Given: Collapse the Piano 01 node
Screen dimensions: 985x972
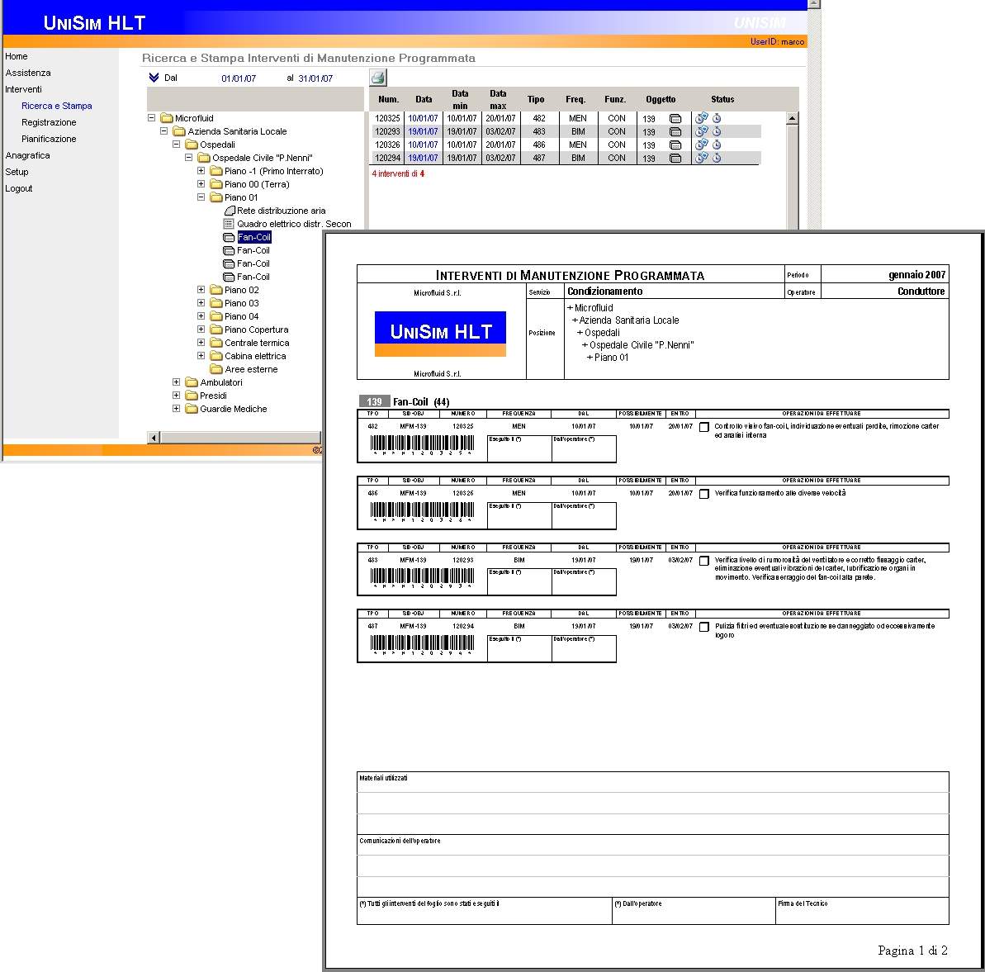Looking at the screenshot, I should click(201, 197).
